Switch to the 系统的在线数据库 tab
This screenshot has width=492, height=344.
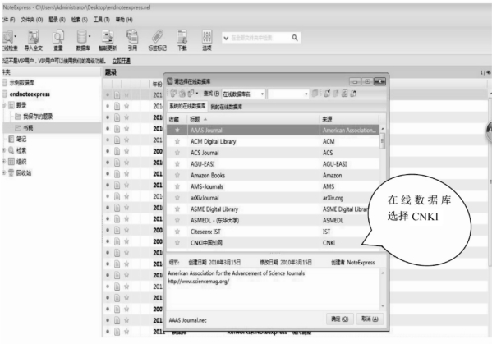[187, 106]
